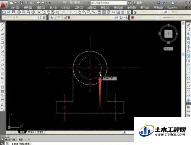Click the Help question mark toolbar icon
Screen dimensions: 191x145
pyautogui.click(x=129, y=12)
